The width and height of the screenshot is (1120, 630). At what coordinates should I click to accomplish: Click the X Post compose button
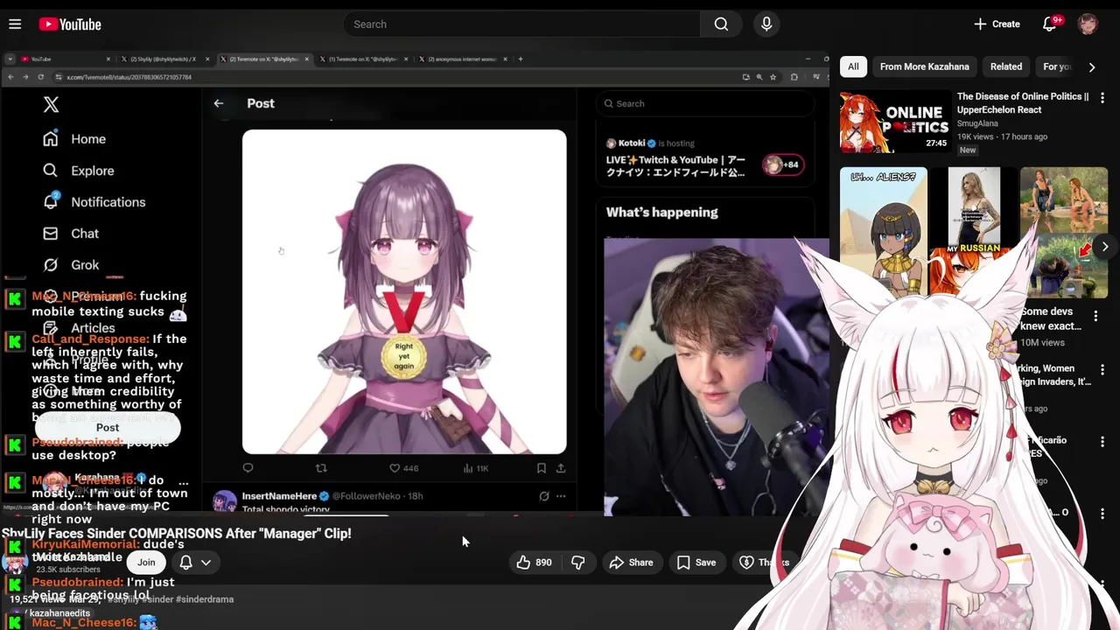point(108,427)
